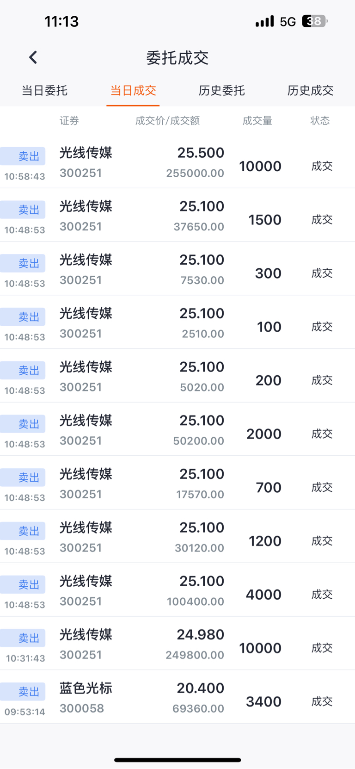
Task: Select the 当日成交 tab
Action: click(133, 91)
